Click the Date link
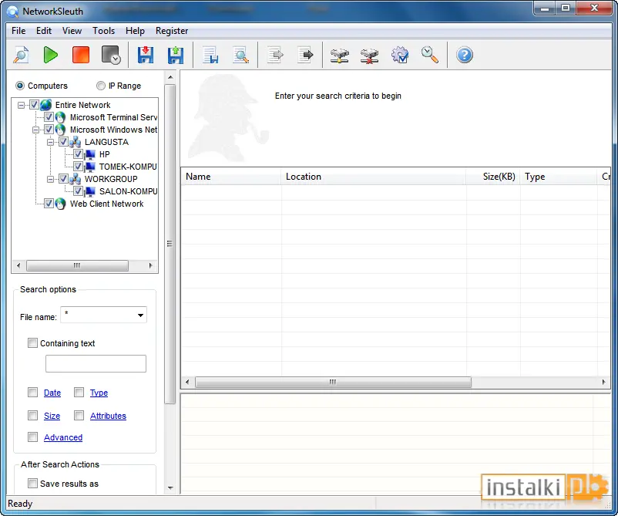Screen dimensions: 618x516 (x=52, y=393)
